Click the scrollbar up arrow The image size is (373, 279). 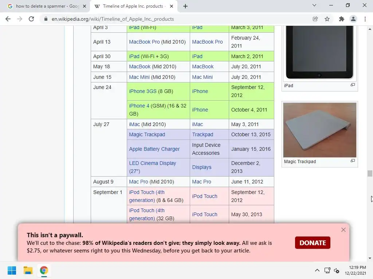point(370,29)
